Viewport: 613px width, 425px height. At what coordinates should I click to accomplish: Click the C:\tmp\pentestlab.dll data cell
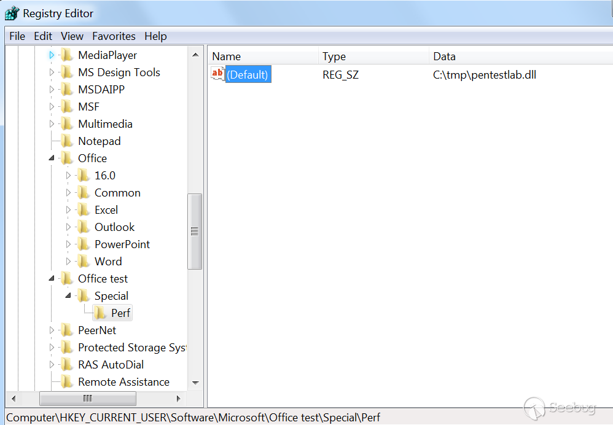(x=485, y=75)
